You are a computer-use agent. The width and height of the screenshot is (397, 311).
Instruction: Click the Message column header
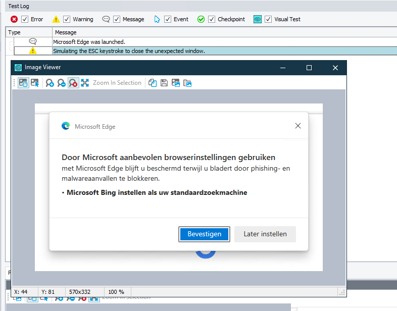pyautogui.click(x=225, y=32)
